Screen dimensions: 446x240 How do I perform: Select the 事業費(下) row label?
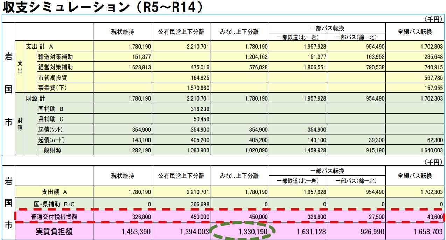53,88
